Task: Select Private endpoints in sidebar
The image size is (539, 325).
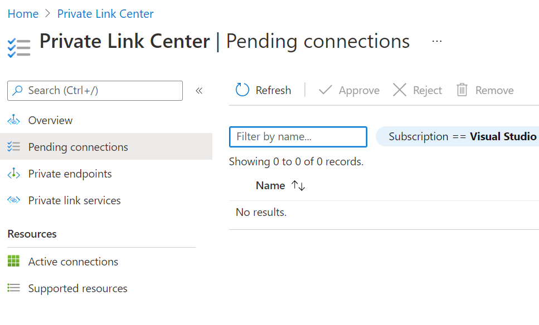Action: click(x=70, y=174)
